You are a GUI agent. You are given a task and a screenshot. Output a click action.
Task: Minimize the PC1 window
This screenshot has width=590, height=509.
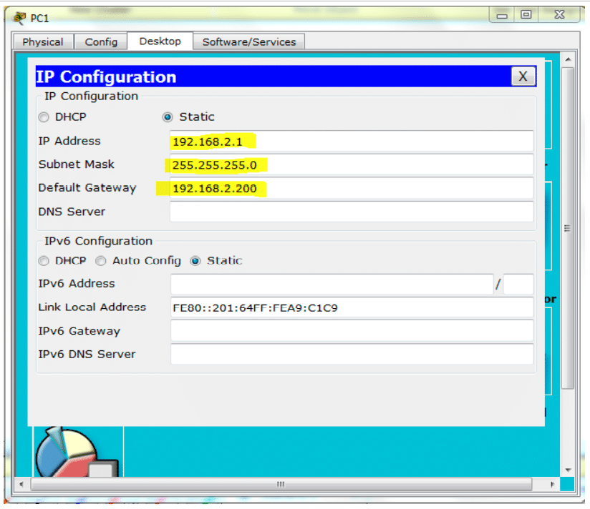click(502, 15)
